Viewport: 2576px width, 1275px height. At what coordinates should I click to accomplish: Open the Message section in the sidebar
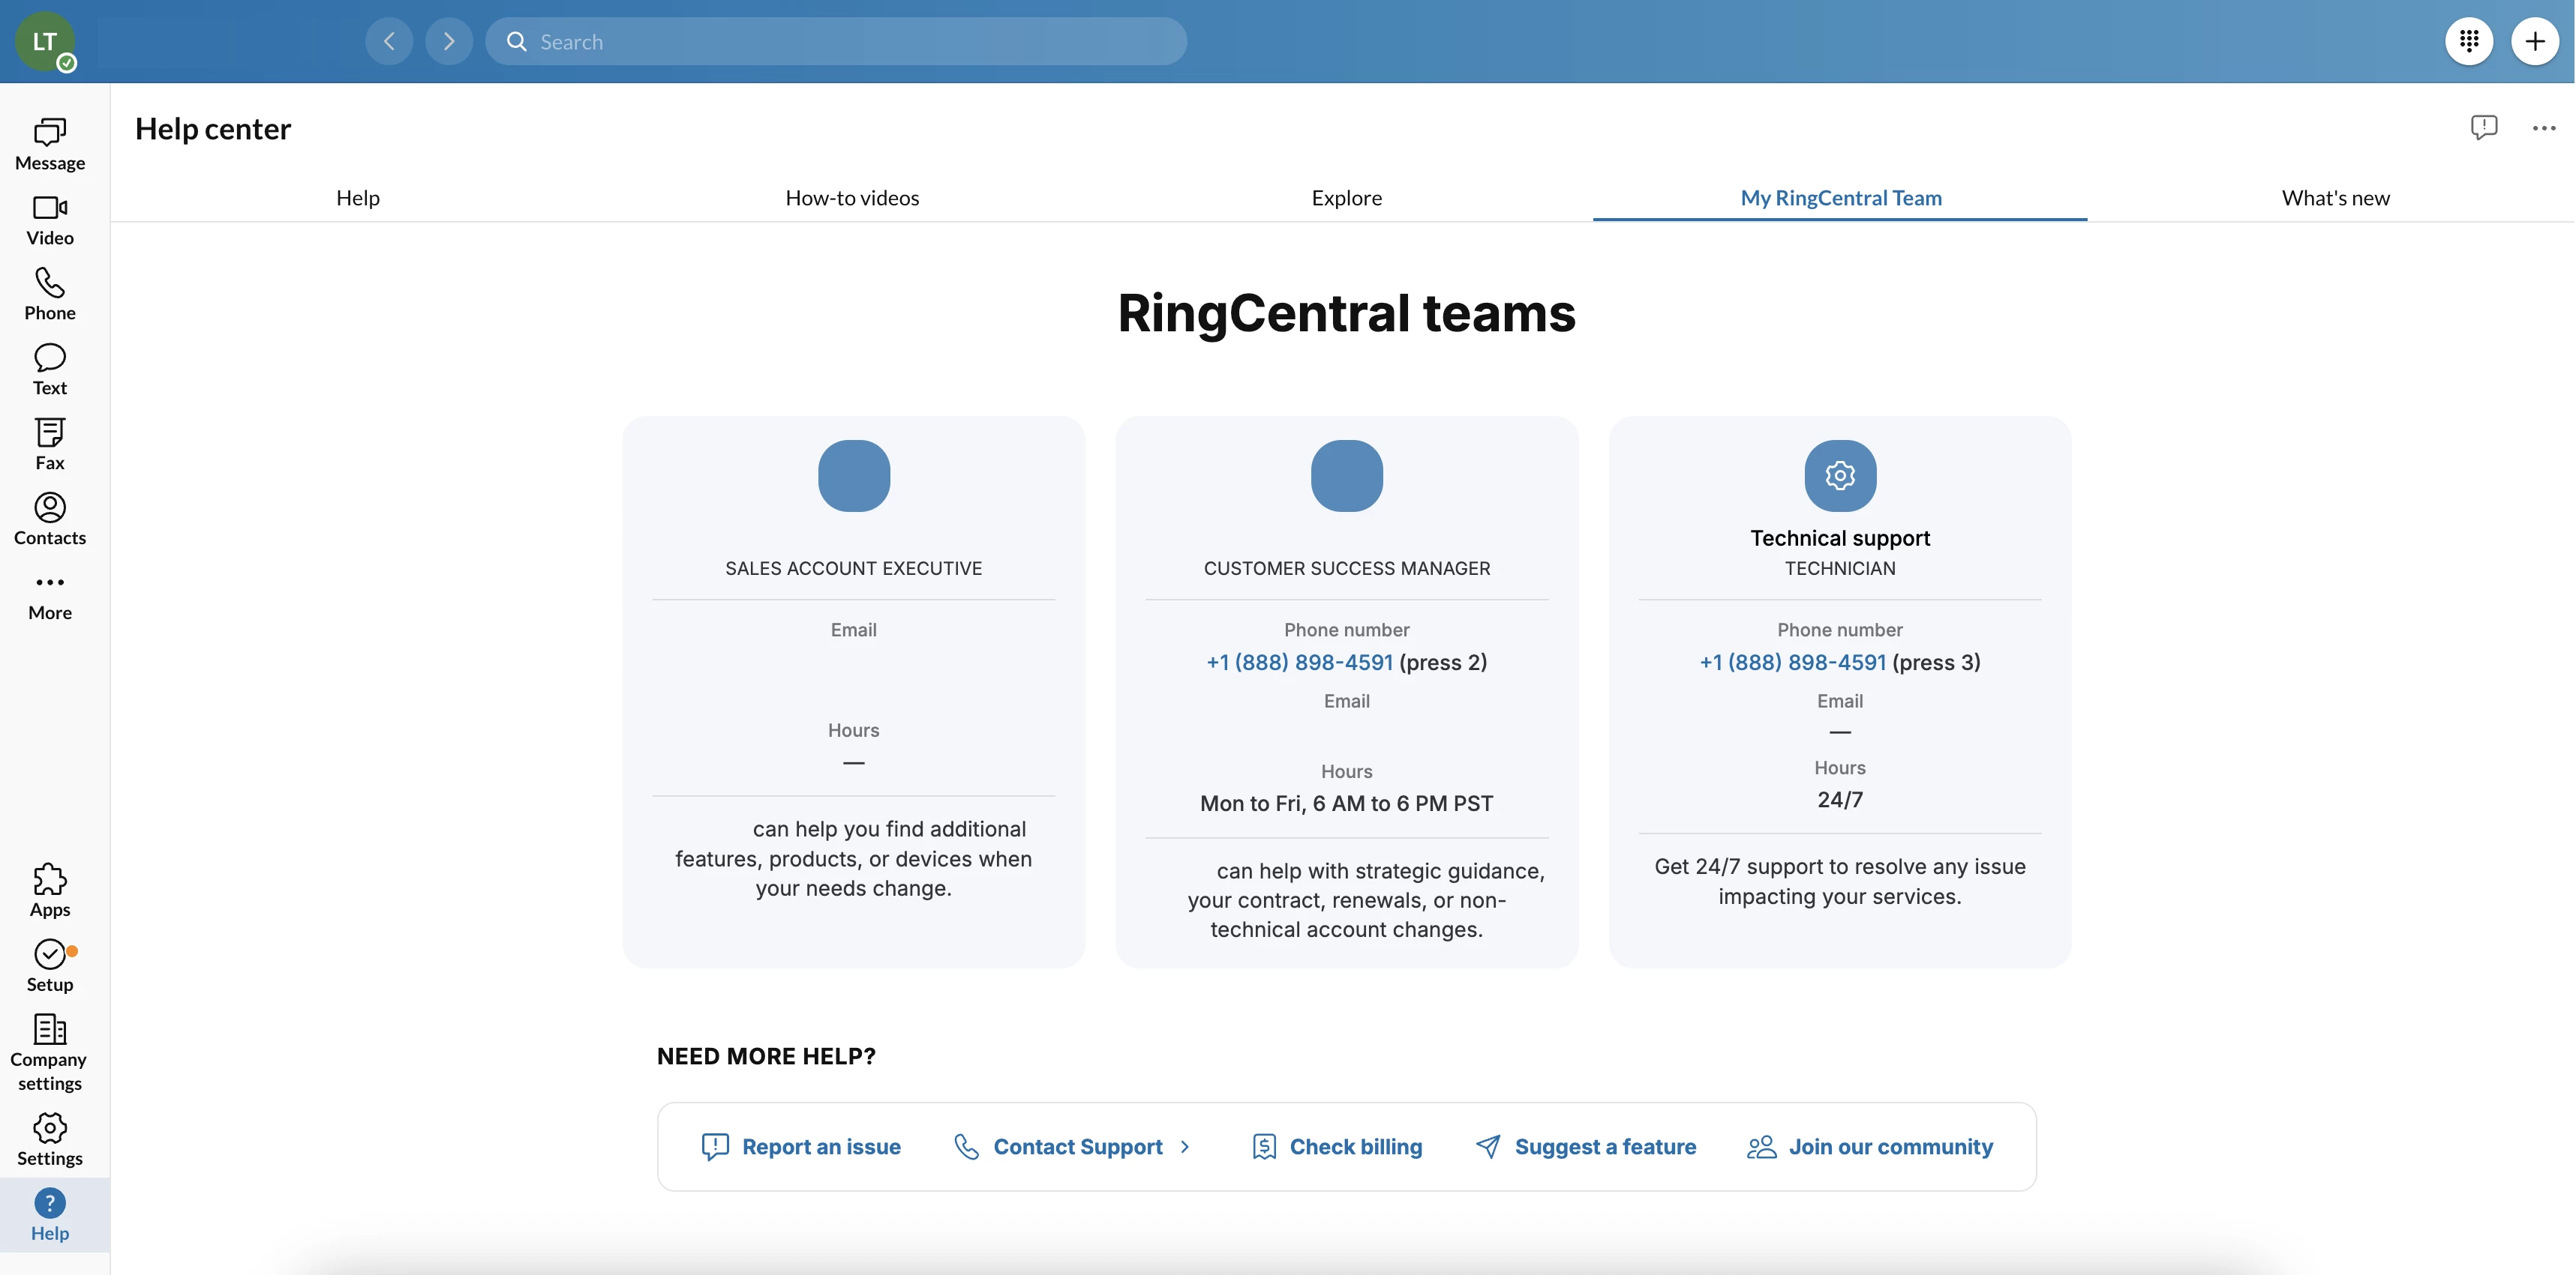point(50,144)
